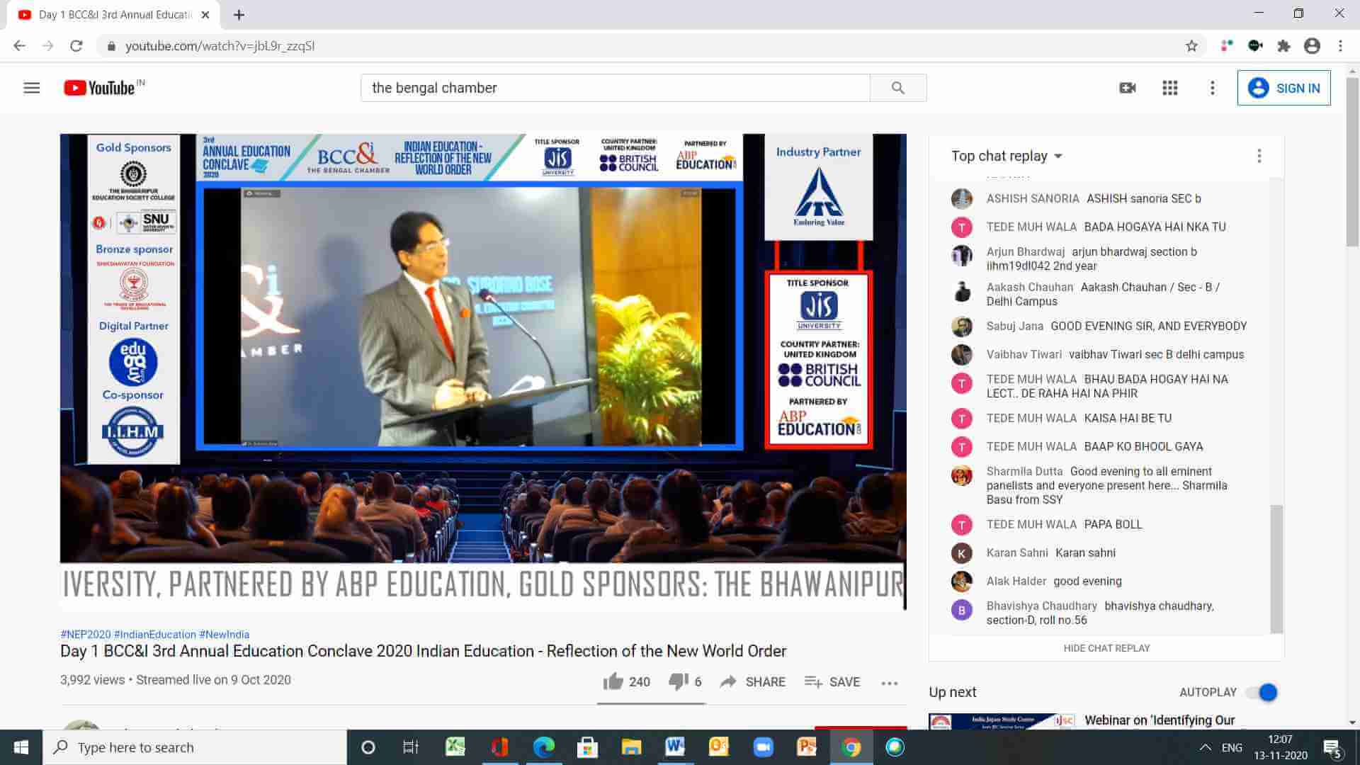Click the browser address bar URL

(220, 46)
